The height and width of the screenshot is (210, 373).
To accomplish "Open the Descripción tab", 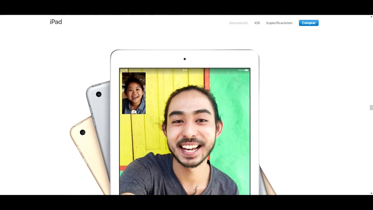I will coord(238,23).
